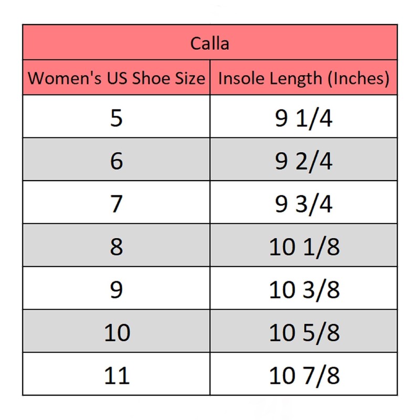The image size is (420, 420).
Task: Click shoe size 9 cell
Action: pos(116,290)
